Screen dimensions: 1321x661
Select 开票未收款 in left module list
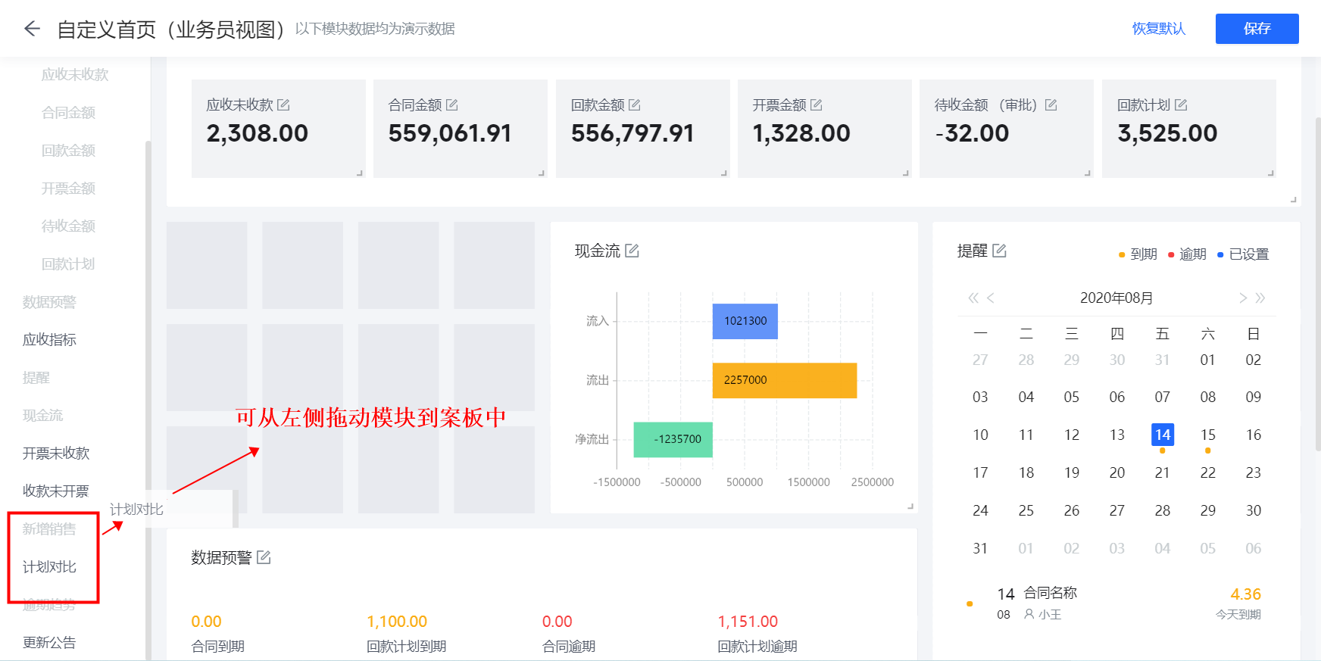(x=56, y=454)
